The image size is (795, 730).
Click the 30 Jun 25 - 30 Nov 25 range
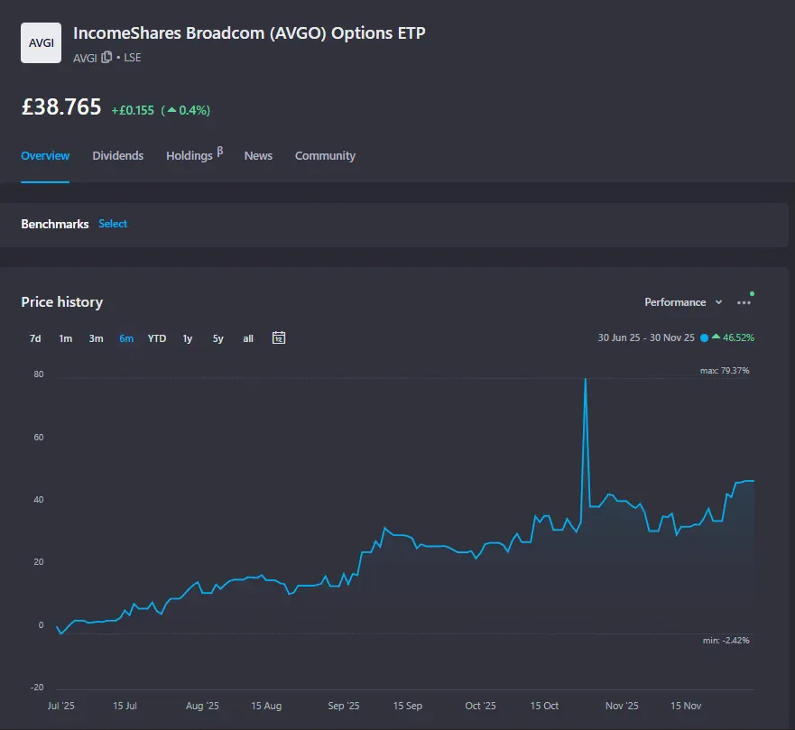tap(646, 337)
